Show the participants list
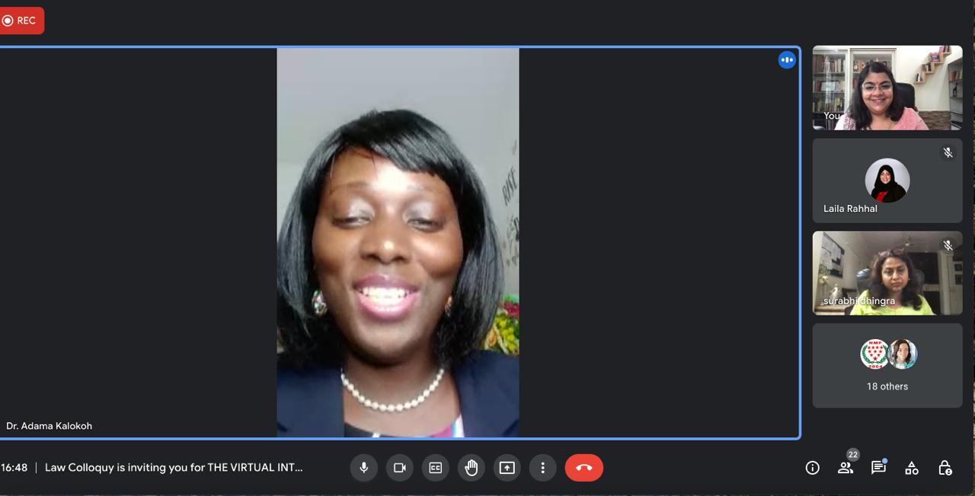975x496 pixels. pos(846,468)
